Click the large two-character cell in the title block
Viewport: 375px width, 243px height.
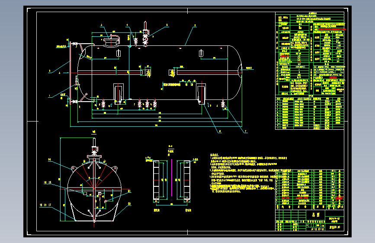316,215
